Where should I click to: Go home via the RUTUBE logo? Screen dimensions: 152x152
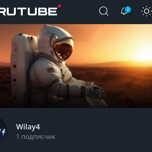[x=29, y=11]
